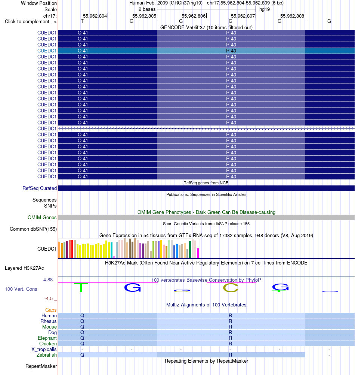This screenshot has height=375, width=355.
Task: Click the Layered H3K27Ac track label
Action: click(24, 268)
